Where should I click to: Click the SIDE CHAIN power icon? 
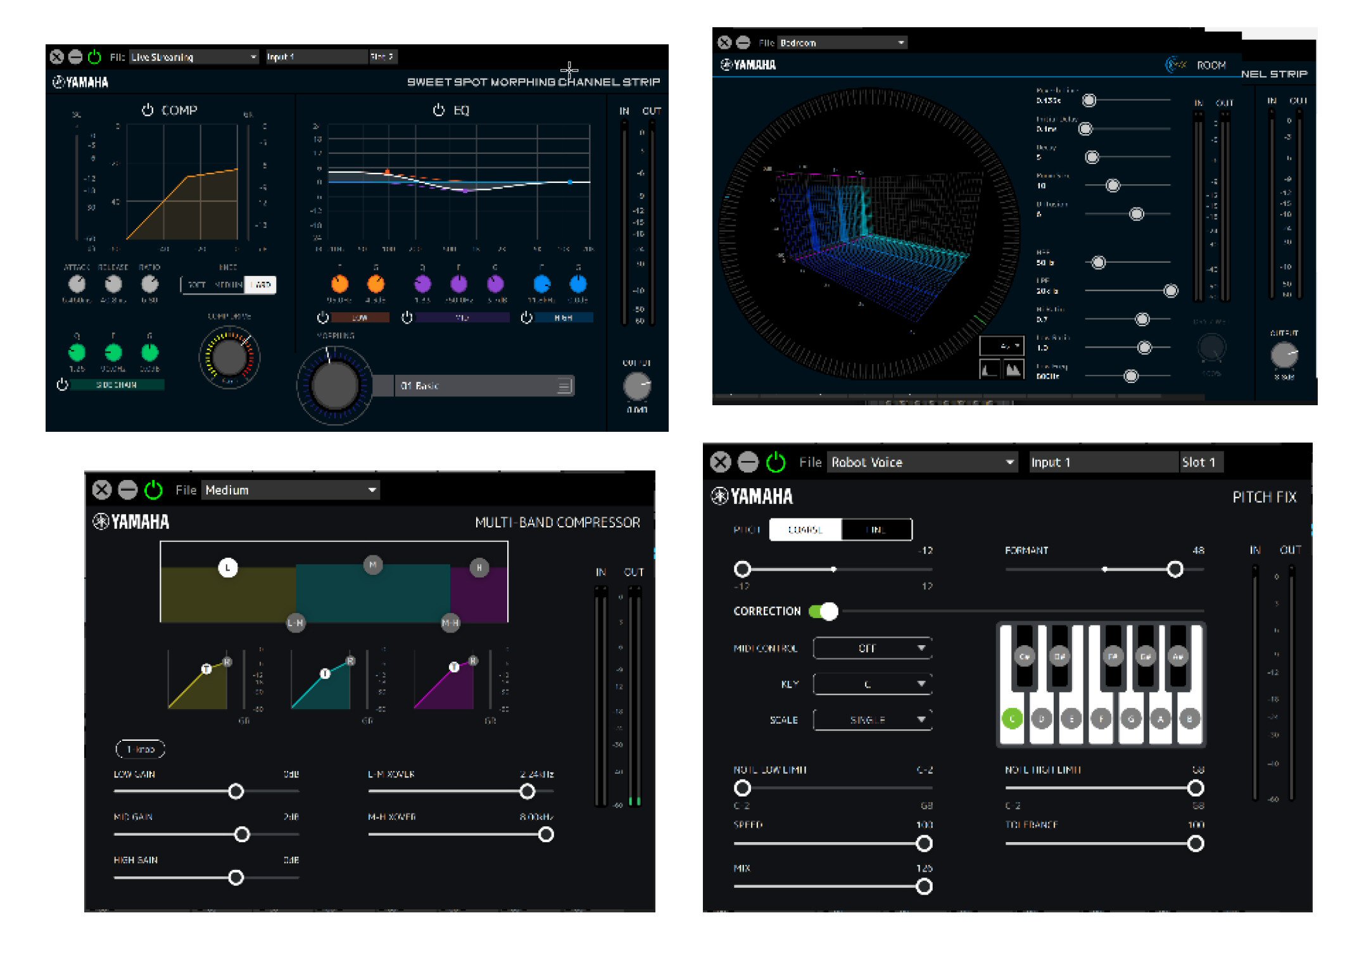point(62,384)
